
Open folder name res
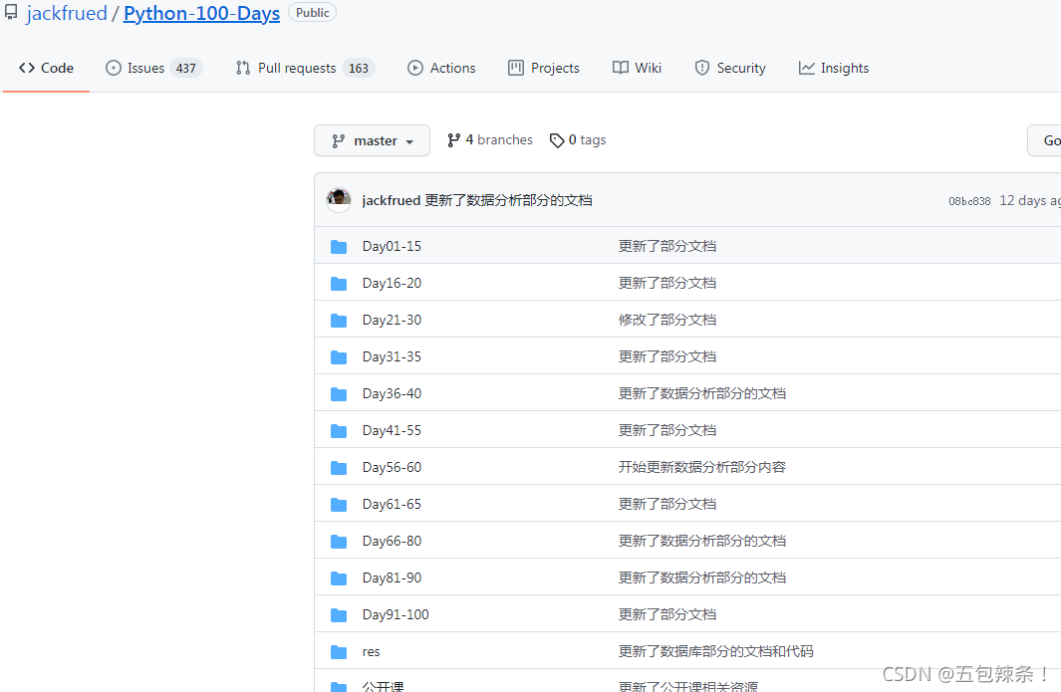371,652
